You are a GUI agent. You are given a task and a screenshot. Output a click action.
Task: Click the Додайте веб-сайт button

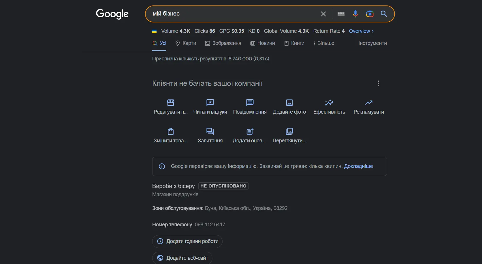coord(182,258)
